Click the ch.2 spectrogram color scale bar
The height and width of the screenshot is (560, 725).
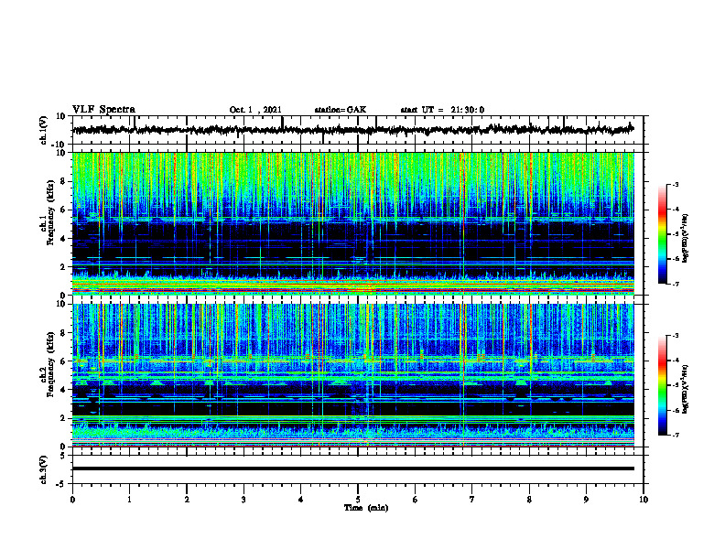(662, 385)
